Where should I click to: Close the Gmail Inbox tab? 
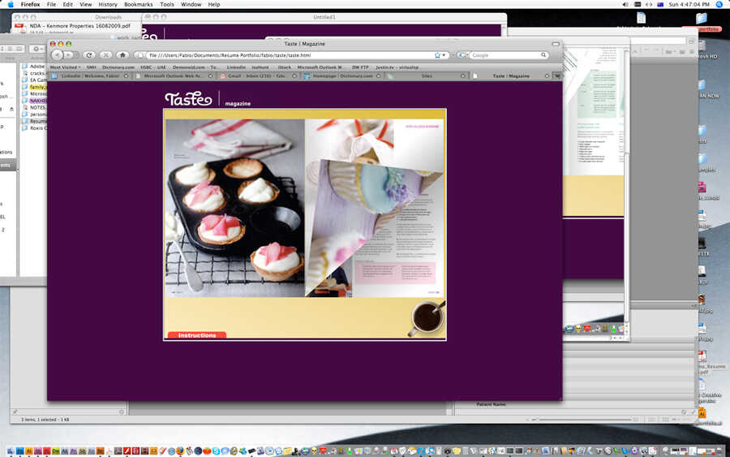point(294,76)
